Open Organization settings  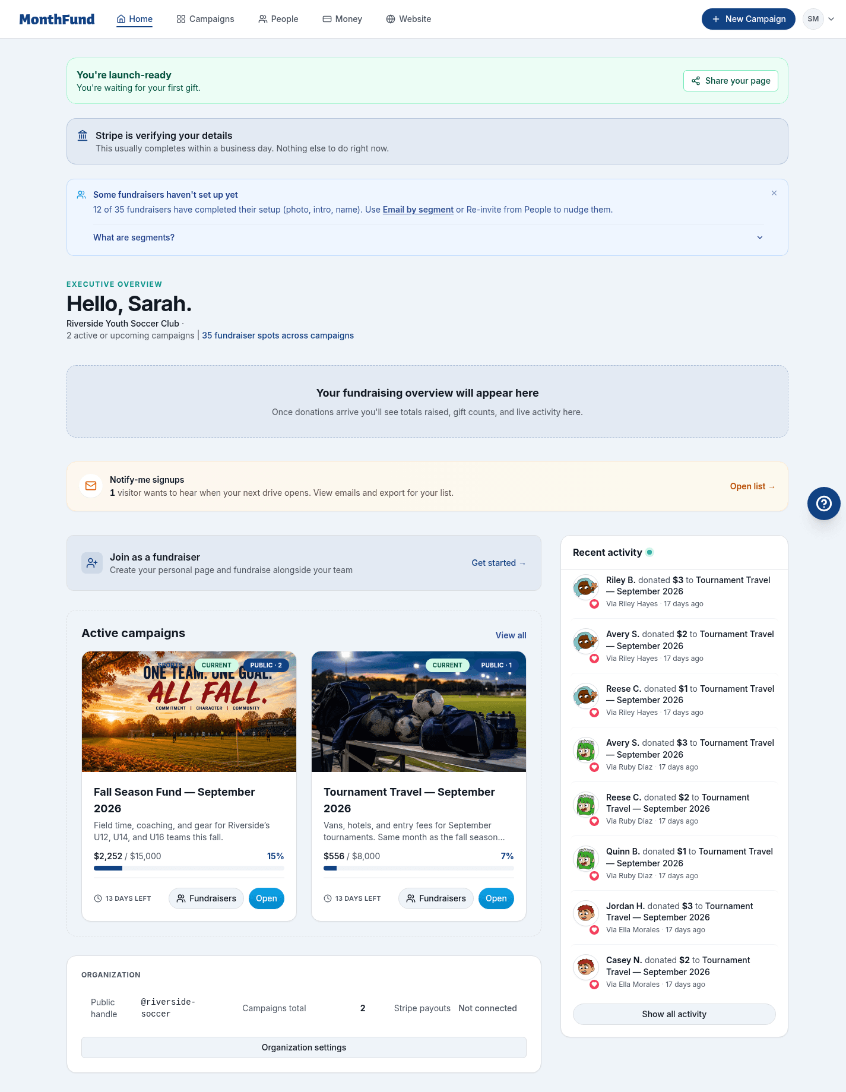point(304,1047)
